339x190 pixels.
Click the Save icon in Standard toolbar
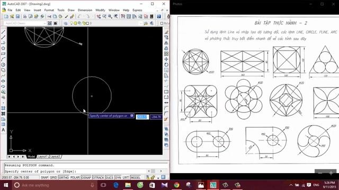point(17,16)
